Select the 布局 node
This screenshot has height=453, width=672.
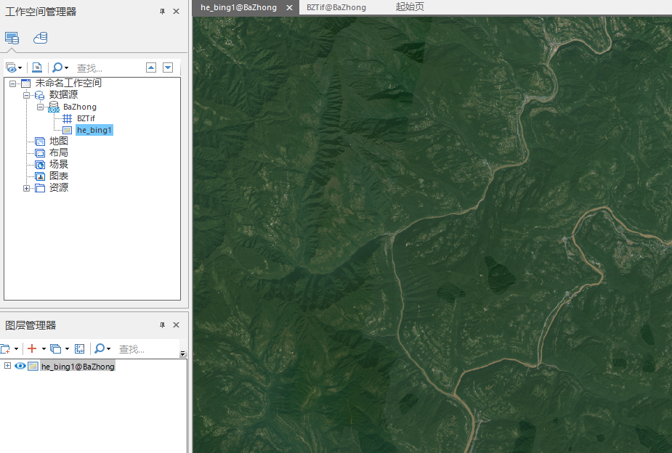click(x=59, y=152)
